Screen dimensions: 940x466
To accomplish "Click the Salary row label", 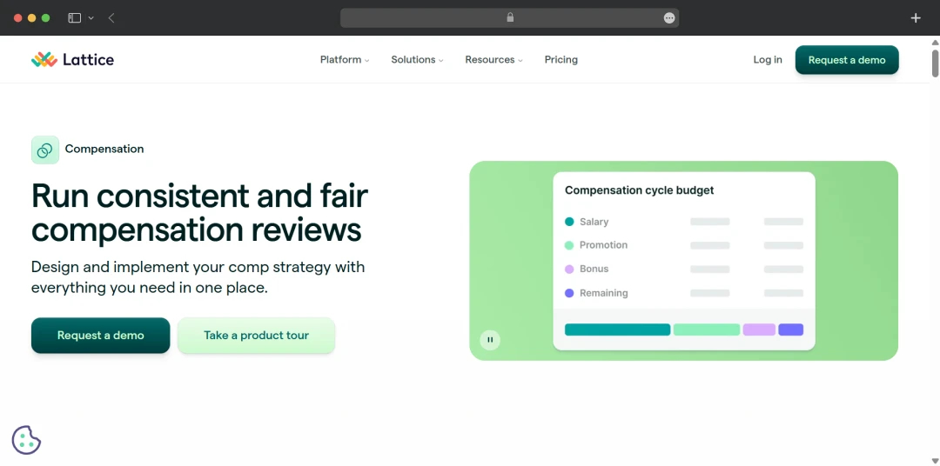I will [x=594, y=222].
